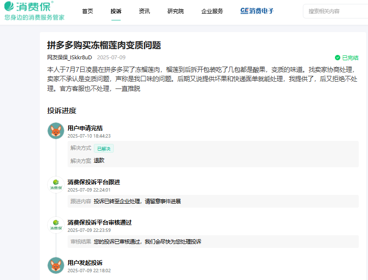Click the 消费保 avatar beside 消费保投诉平台审核通过
This screenshot has width=368, height=280.
coord(56,225)
